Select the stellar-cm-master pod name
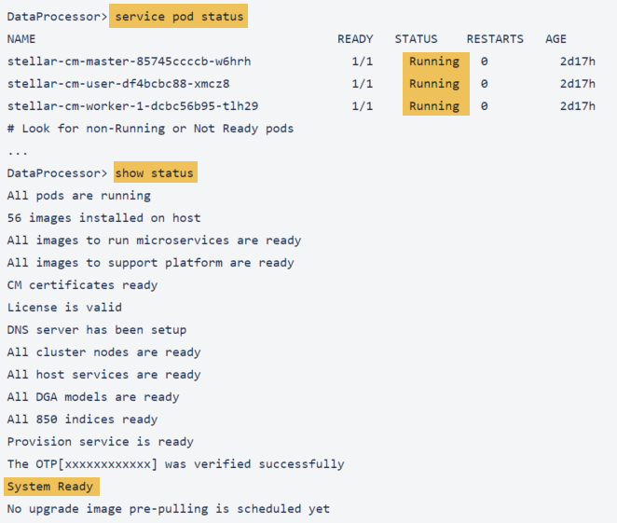The width and height of the screenshot is (617, 523). pos(129,62)
